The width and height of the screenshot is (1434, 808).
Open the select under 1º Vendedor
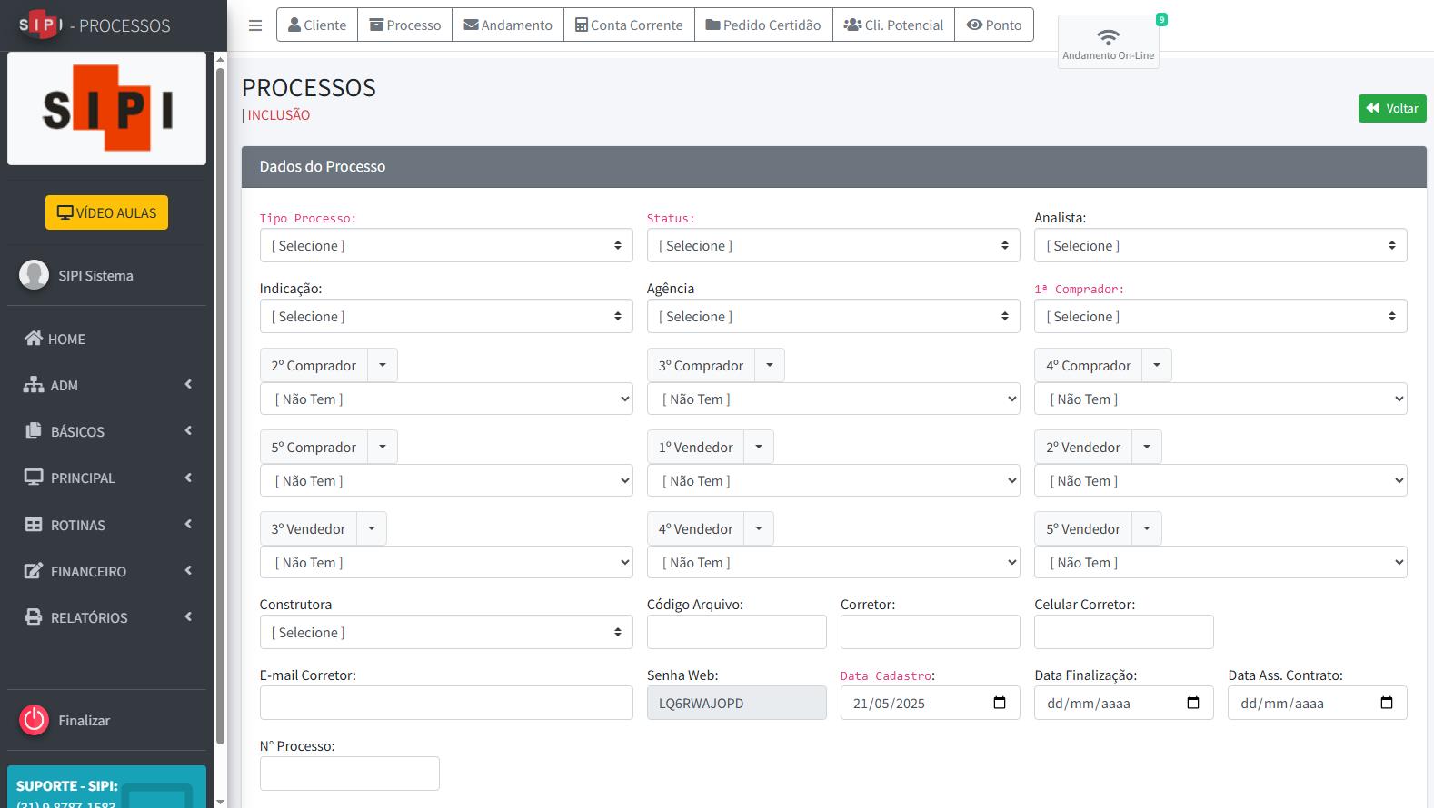tap(833, 480)
